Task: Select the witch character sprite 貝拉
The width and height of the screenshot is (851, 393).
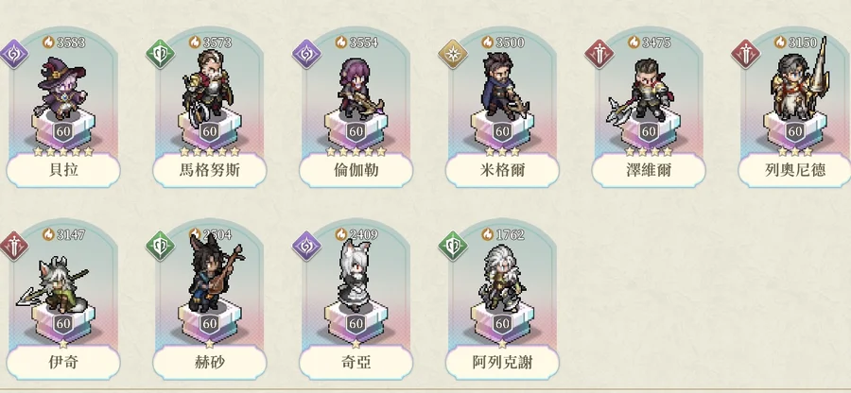Action: (x=61, y=88)
